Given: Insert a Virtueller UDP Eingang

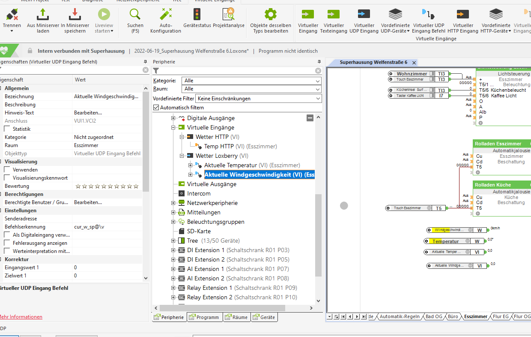Looking at the screenshot, I should tap(364, 15).
